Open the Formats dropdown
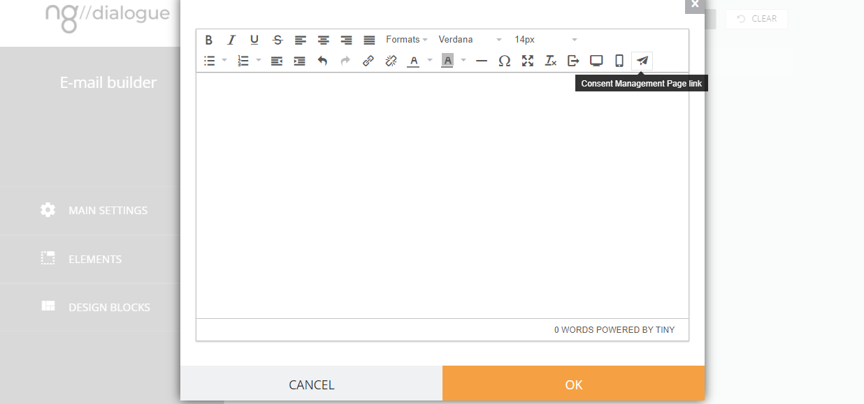Viewport: 864px width, 404px height. pos(406,40)
